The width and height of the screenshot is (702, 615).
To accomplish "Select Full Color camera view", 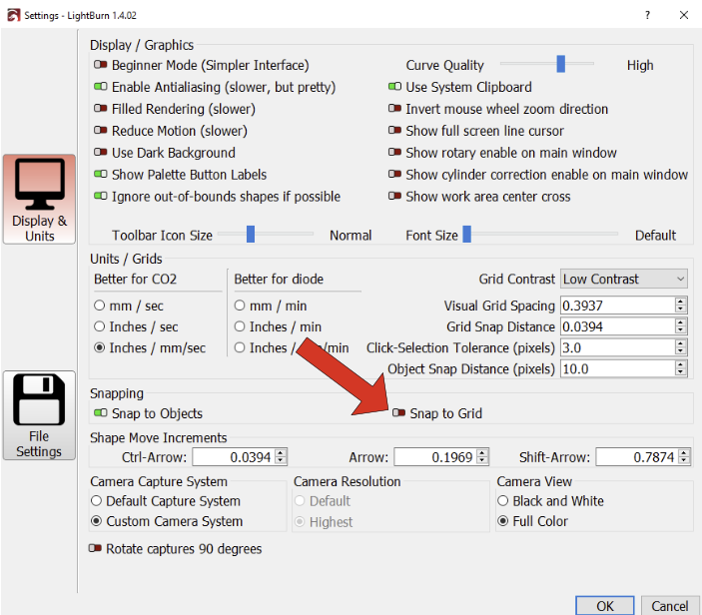I will (502, 521).
